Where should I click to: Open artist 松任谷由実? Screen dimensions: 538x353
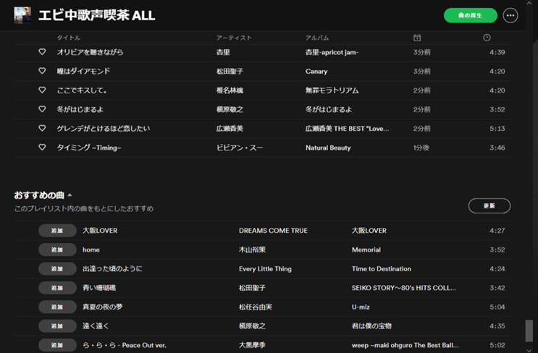click(x=256, y=307)
